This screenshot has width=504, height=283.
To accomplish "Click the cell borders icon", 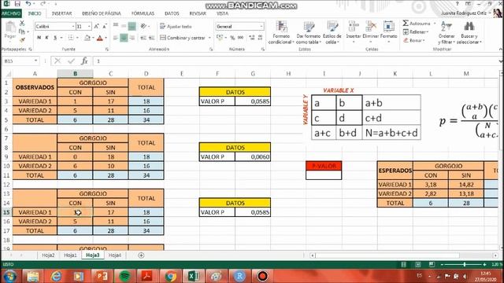I will [x=71, y=38].
